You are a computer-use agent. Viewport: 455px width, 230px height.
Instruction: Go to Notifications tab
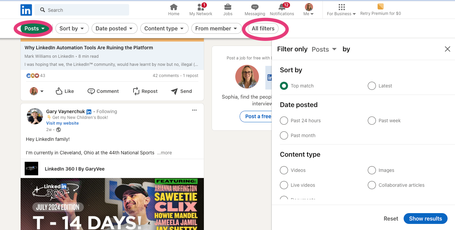[282, 10]
